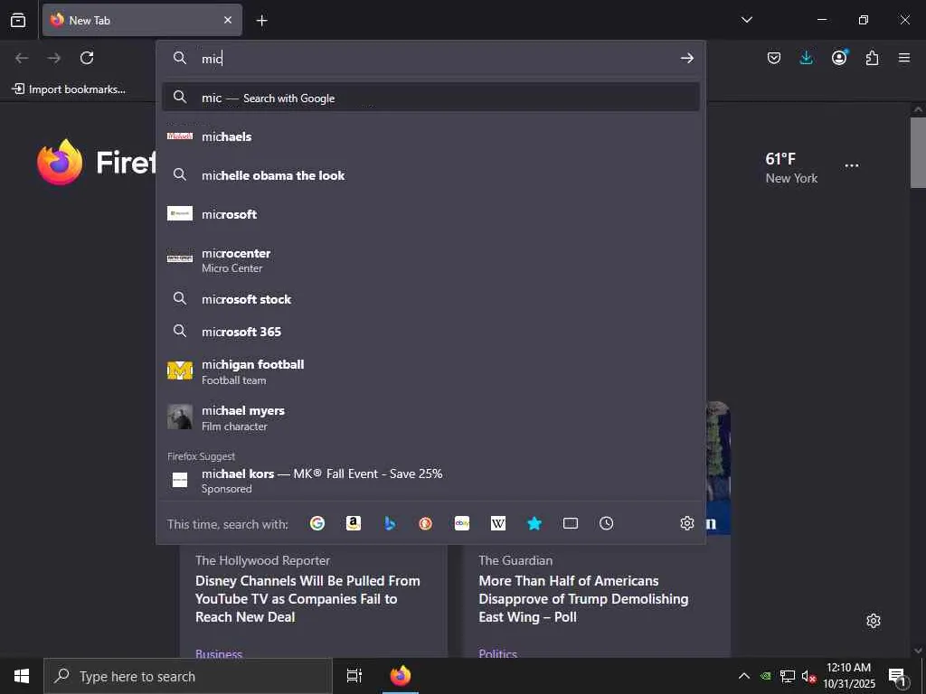The image size is (926, 694).
Task: Open the Firefox application hamburger menu
Action: pos(904,58)
